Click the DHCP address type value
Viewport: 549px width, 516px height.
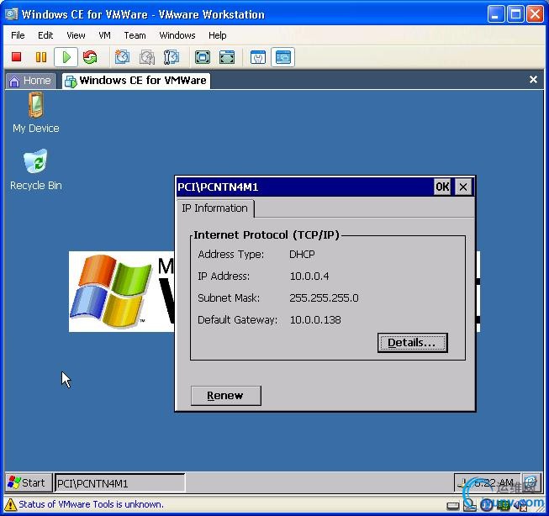coord(302,254)
